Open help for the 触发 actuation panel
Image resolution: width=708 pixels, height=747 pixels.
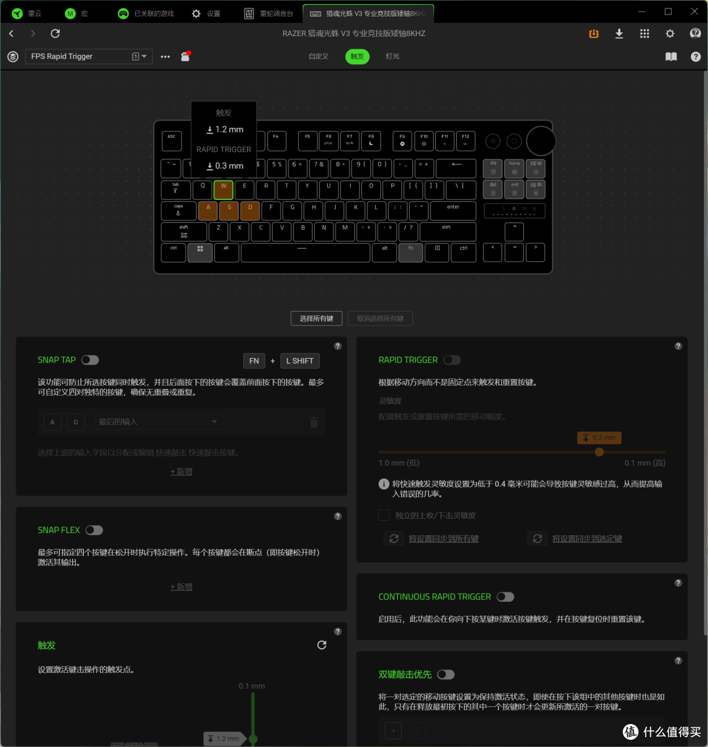(x=338, y=631)
